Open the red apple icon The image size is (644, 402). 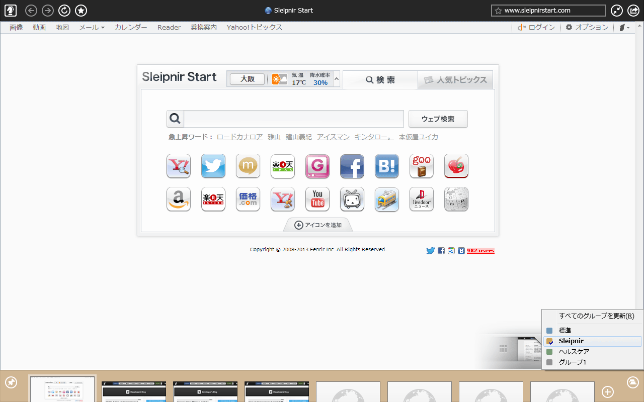(x=456, y=166)
